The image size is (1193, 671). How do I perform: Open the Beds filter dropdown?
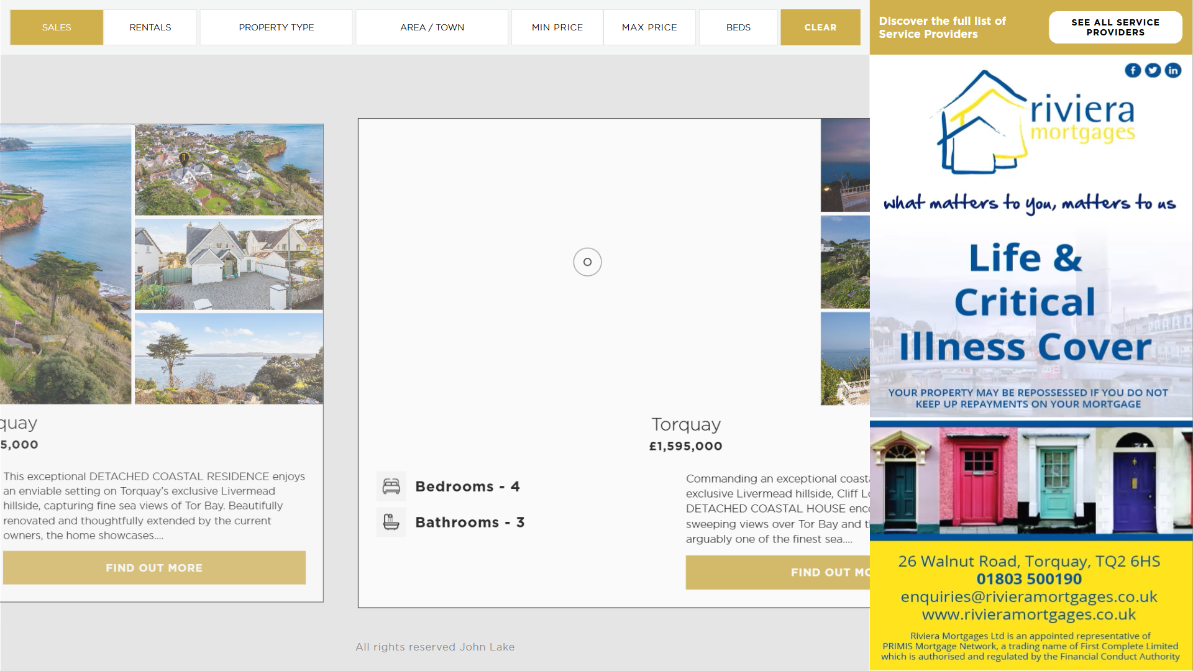click(738, 27)
